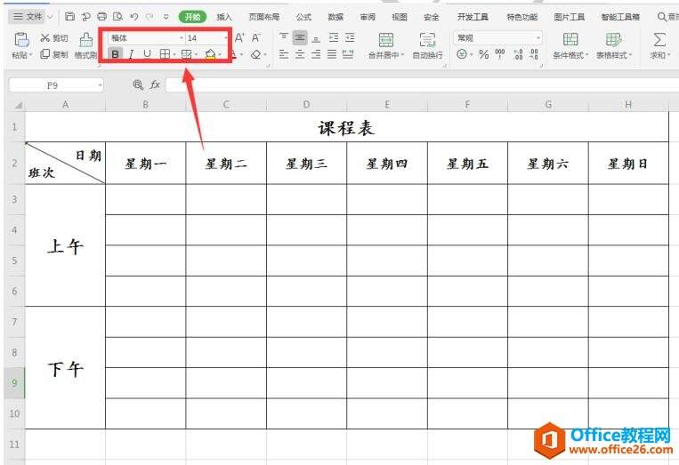Image resolution: width=679 pixels, height=465 pixels.
Task: Click the percent style icon
Action: click(x=484, y=54)
